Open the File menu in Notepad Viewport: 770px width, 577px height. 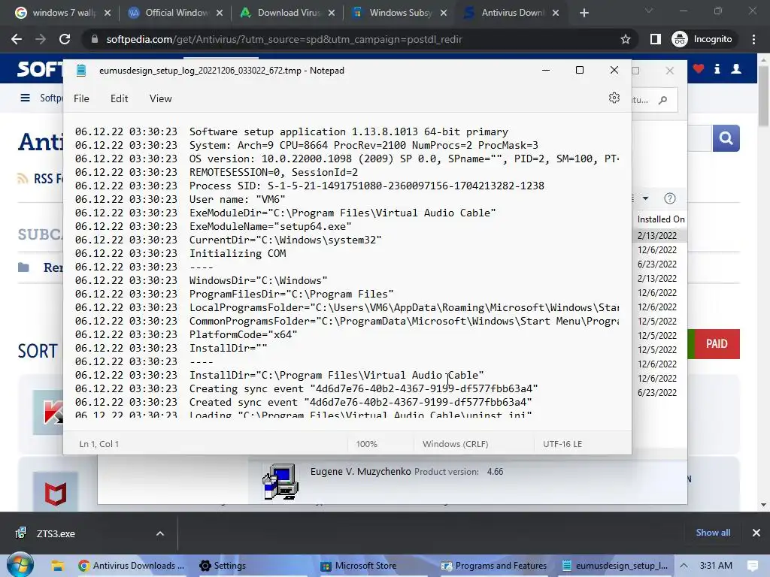click(81, 98)
